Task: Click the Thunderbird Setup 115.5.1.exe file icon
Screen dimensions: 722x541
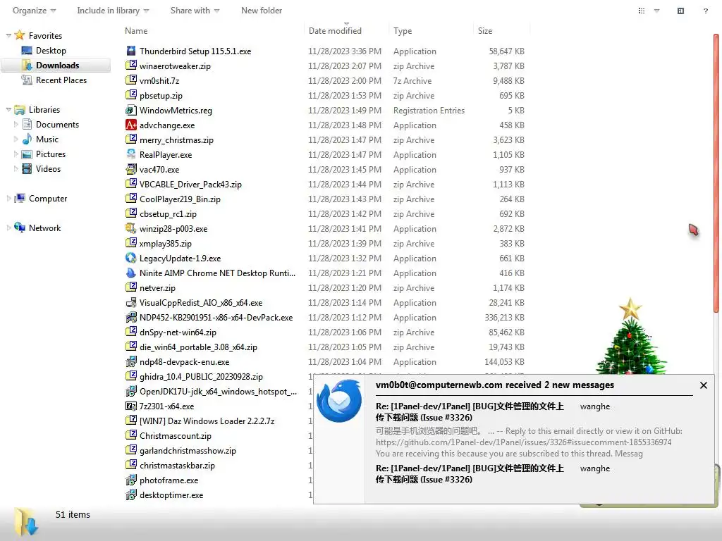Action: [131, 51]
